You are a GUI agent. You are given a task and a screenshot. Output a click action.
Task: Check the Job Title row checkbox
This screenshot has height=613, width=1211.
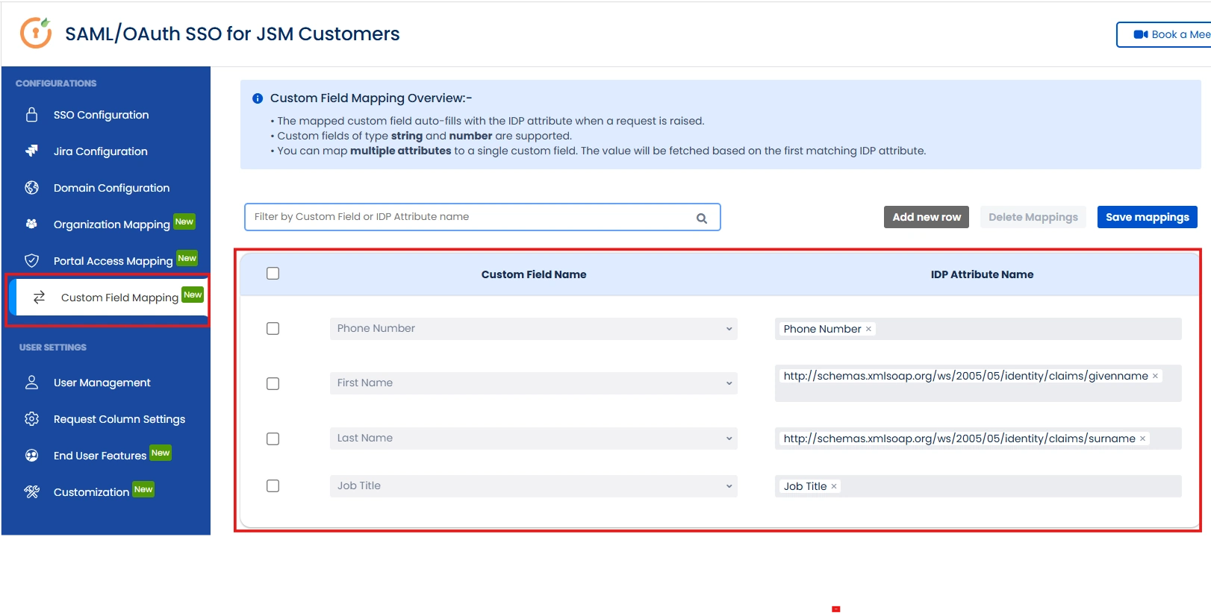273,486
